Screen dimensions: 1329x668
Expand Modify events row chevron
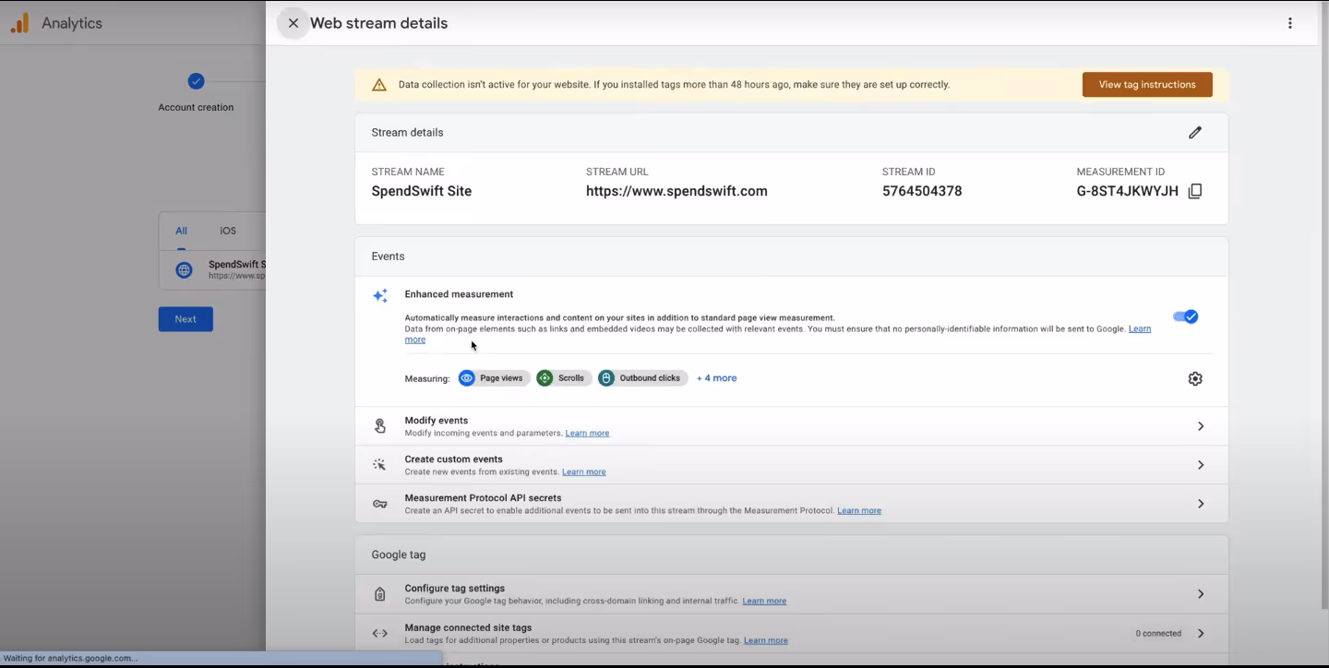tap(1201, 426)
